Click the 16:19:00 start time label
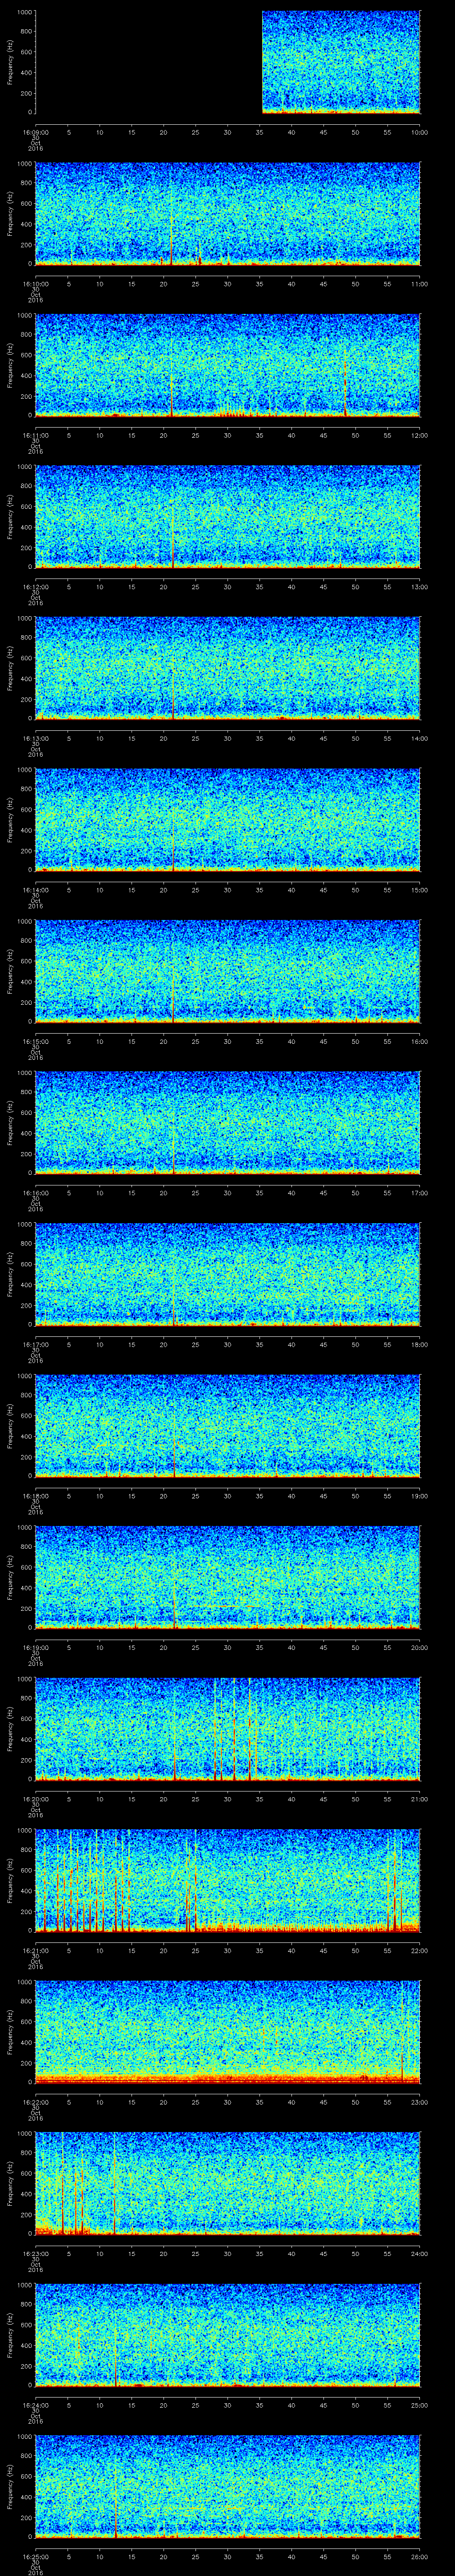The width and height of the screenshot is (455, 2576). 35,1647
